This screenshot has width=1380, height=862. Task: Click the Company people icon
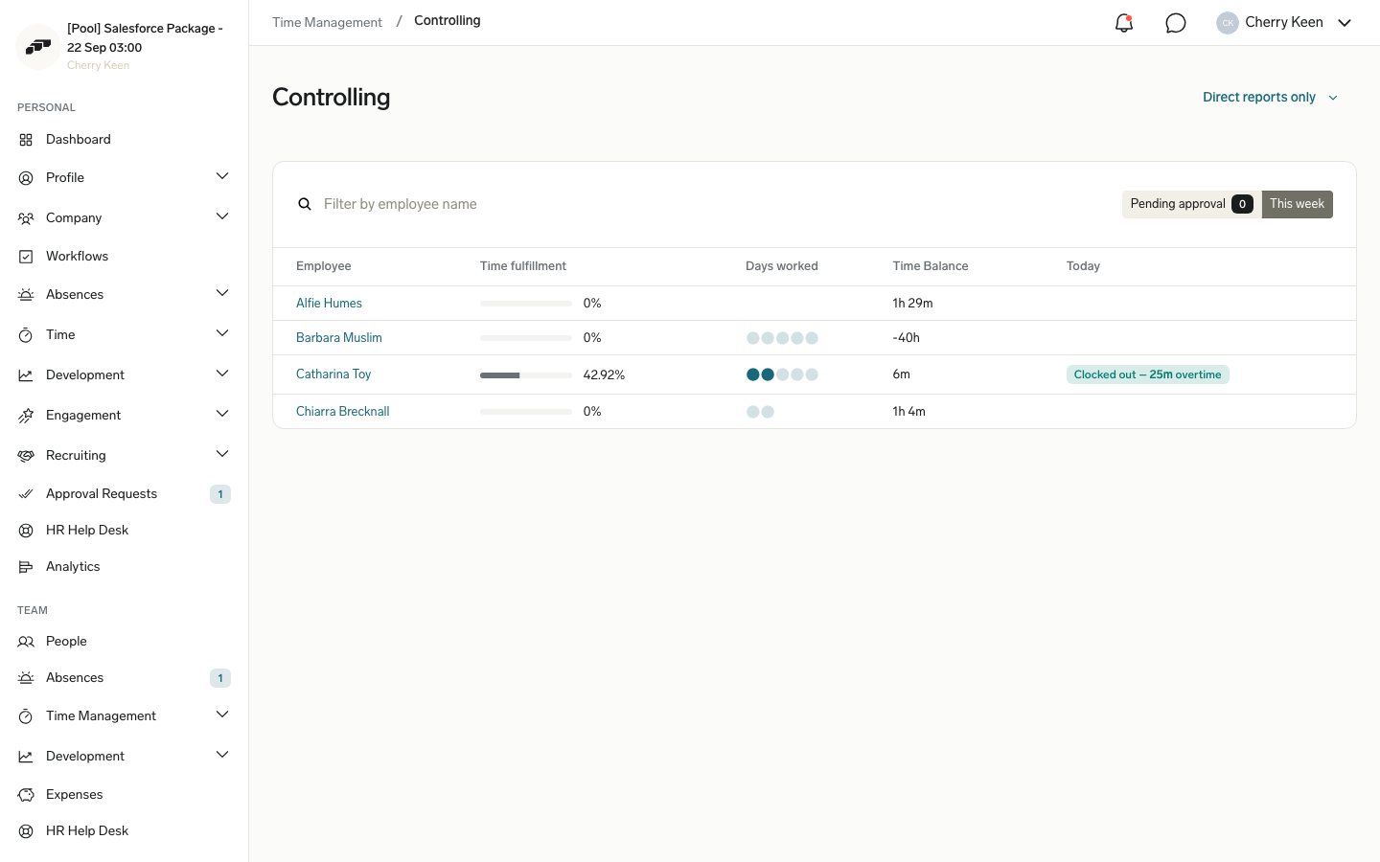pyautogui.click(x=26, y=218)
